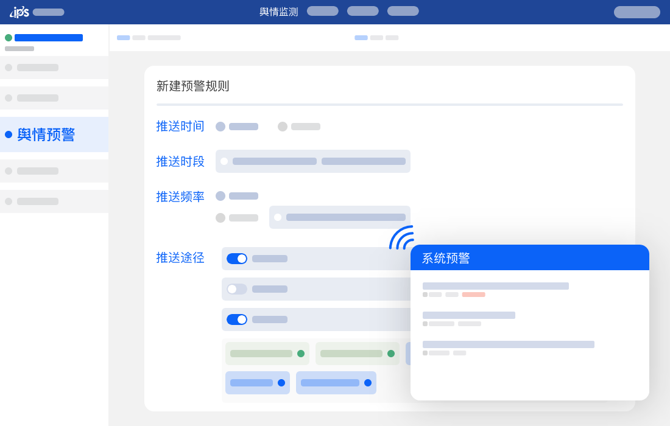Click the ips logo in the top bar
Screen dimensions: 670x426
tap(19, 11)
